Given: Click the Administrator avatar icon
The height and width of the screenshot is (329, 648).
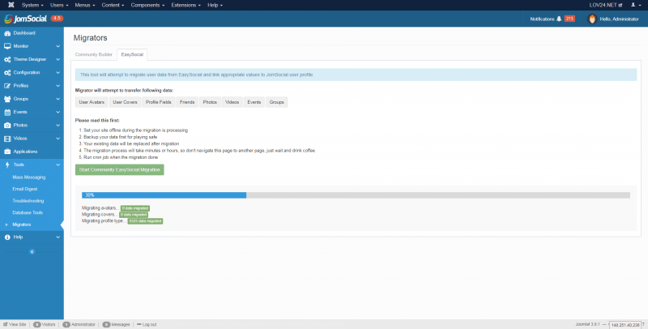Looking at the screenshot, I should [x=592, y=19].
